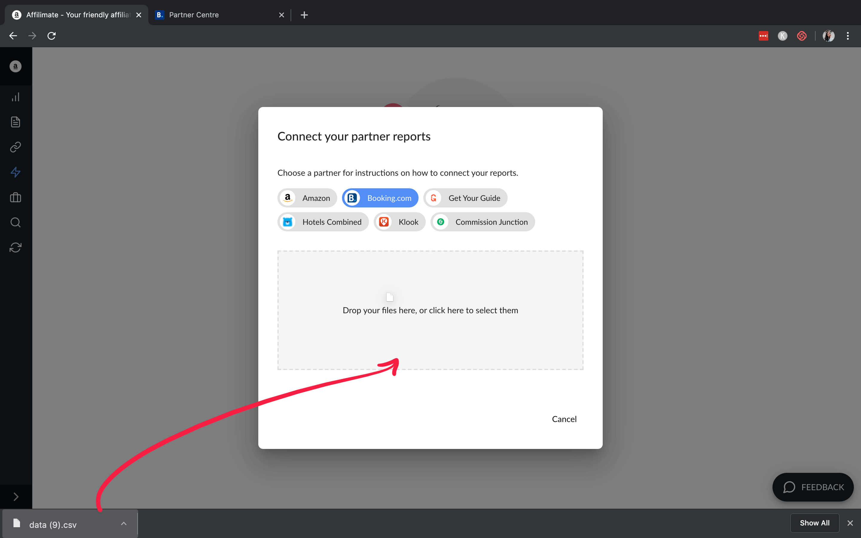The width and height of the screenshot is (861, 538).
Task: Expand the sidebar with the bottom chevron
Action: coord(16,497)
